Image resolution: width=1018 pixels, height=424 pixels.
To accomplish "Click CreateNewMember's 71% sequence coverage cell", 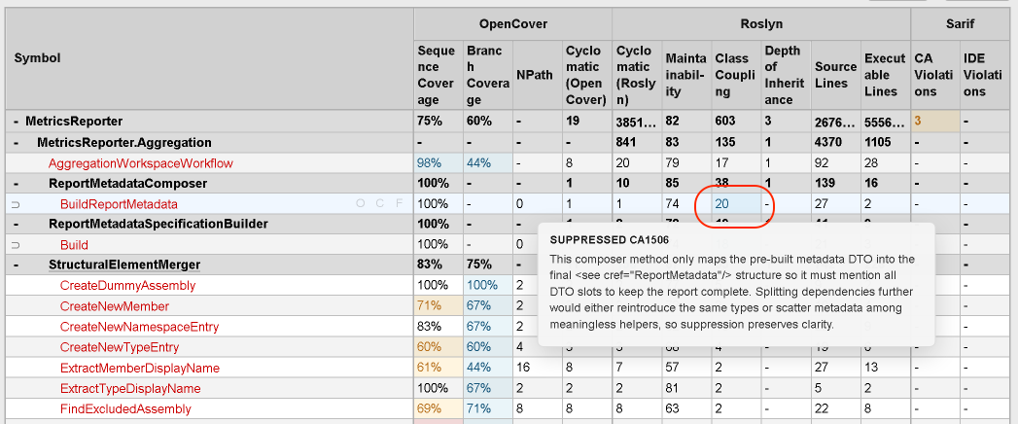I will pos(437,305).
